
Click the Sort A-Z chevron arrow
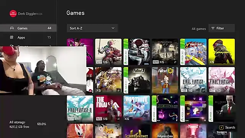coord(113,28)
